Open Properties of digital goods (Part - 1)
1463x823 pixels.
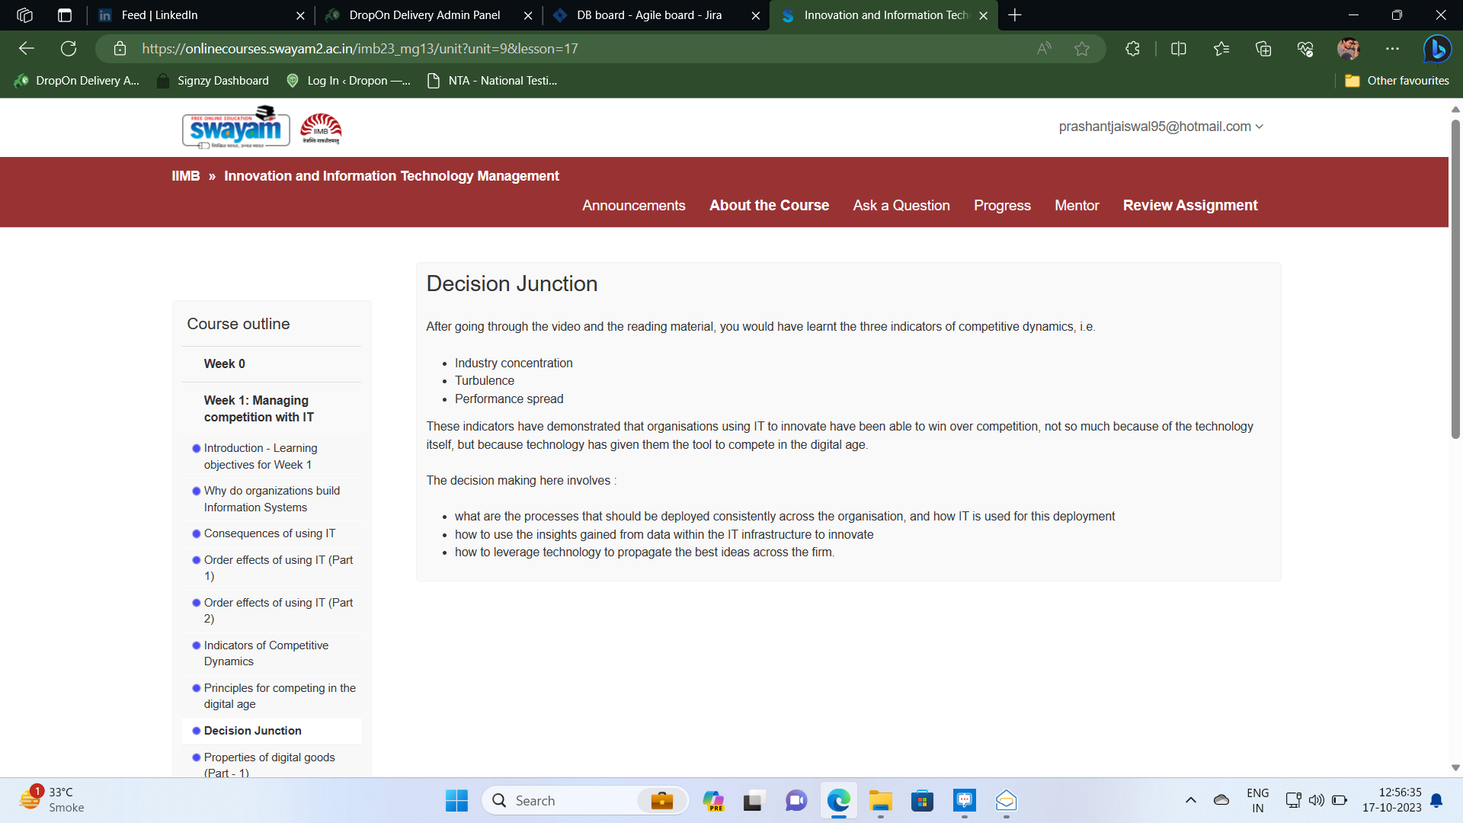pyautogui.click(x=269, y=764)
